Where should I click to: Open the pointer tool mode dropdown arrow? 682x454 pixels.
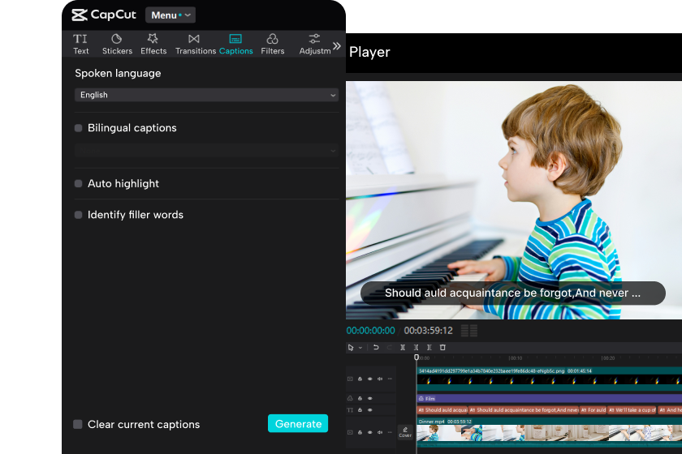360,348
